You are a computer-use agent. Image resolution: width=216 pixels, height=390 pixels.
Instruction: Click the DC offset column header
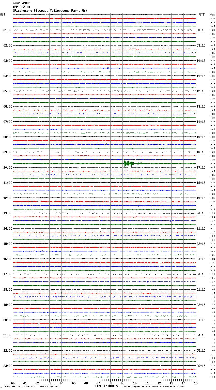(x=211, y=14)
